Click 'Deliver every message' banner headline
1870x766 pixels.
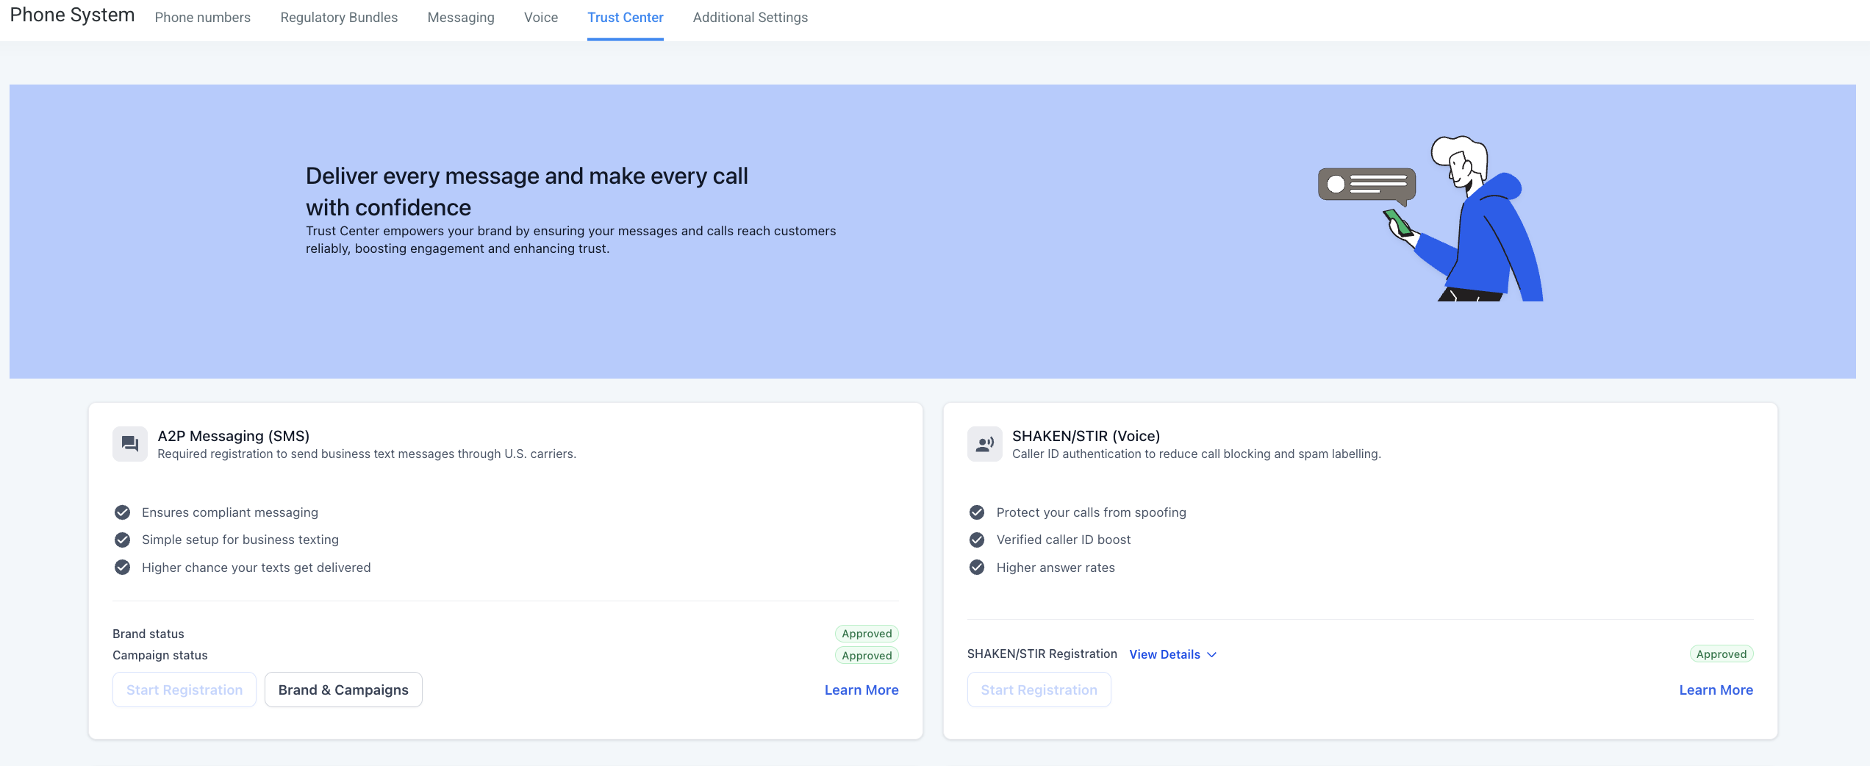click(527, 191)
